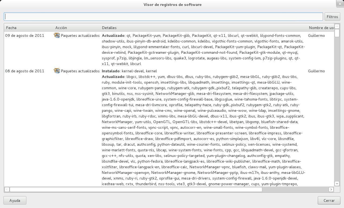
Task: Click the vertical scrollbar up arrow
Action: [337, 26]
